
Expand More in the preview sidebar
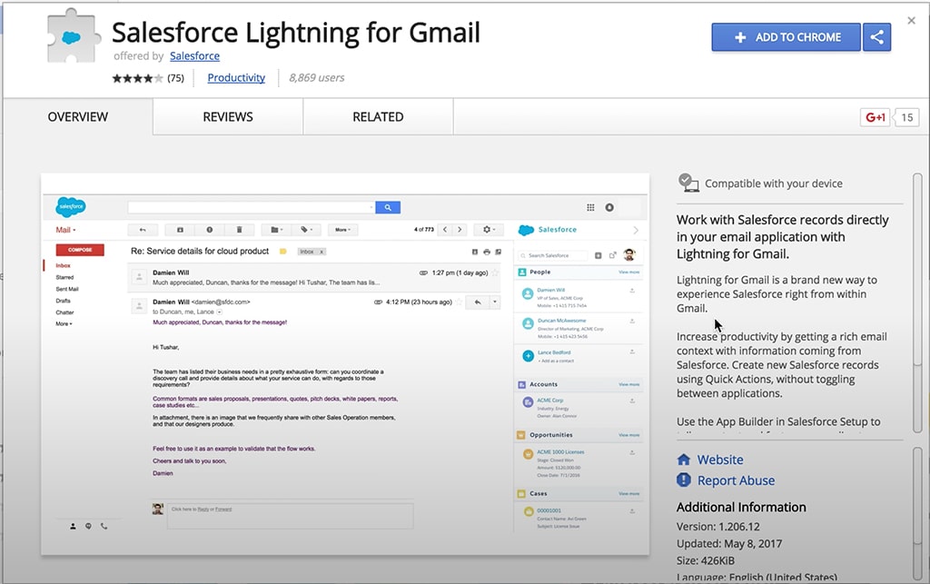tap(64, 323)
